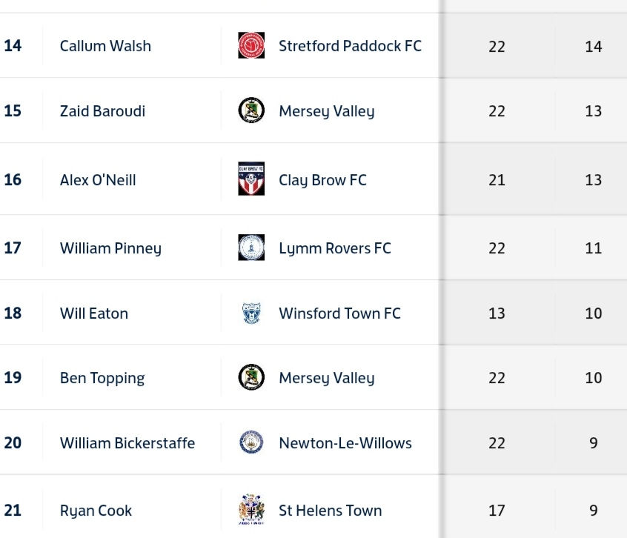Screen dimensions: 627x538
Task: Click the Clay Brow FC club badge
Action: tap(251, 179)
